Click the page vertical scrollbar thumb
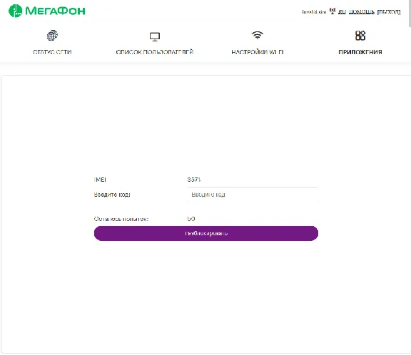Screen dimensions: 411x355 (x=410, y=13)
